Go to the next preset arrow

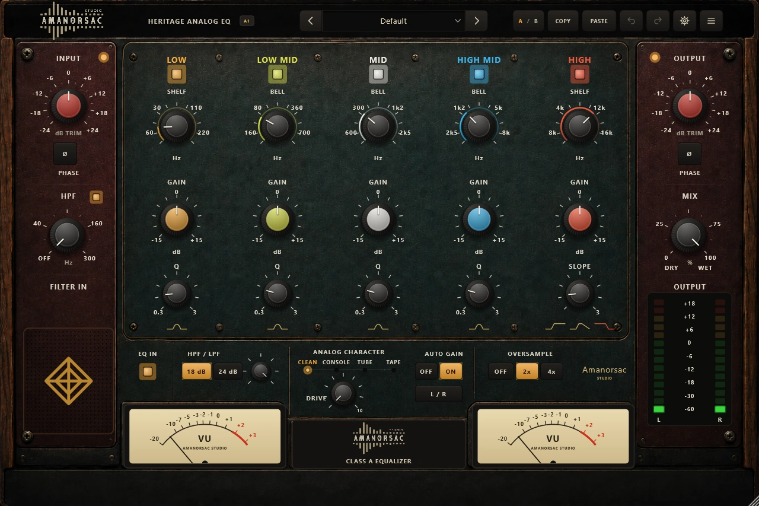476,21
